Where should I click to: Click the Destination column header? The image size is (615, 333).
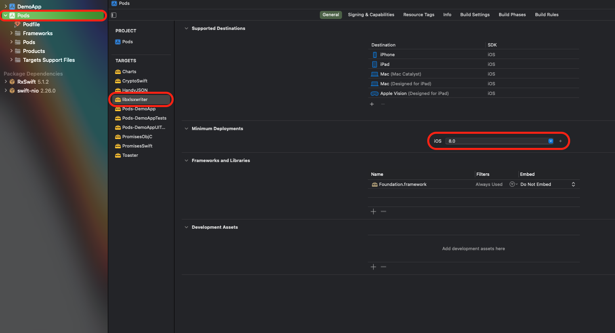pyautogui.click(x=383, y=45)
